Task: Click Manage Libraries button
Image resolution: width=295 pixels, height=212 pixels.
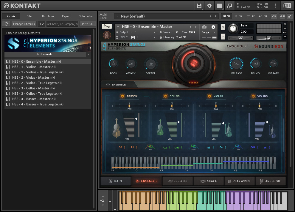Action: 24,24
